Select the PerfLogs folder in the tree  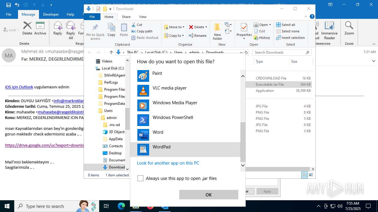coord(111,82)
